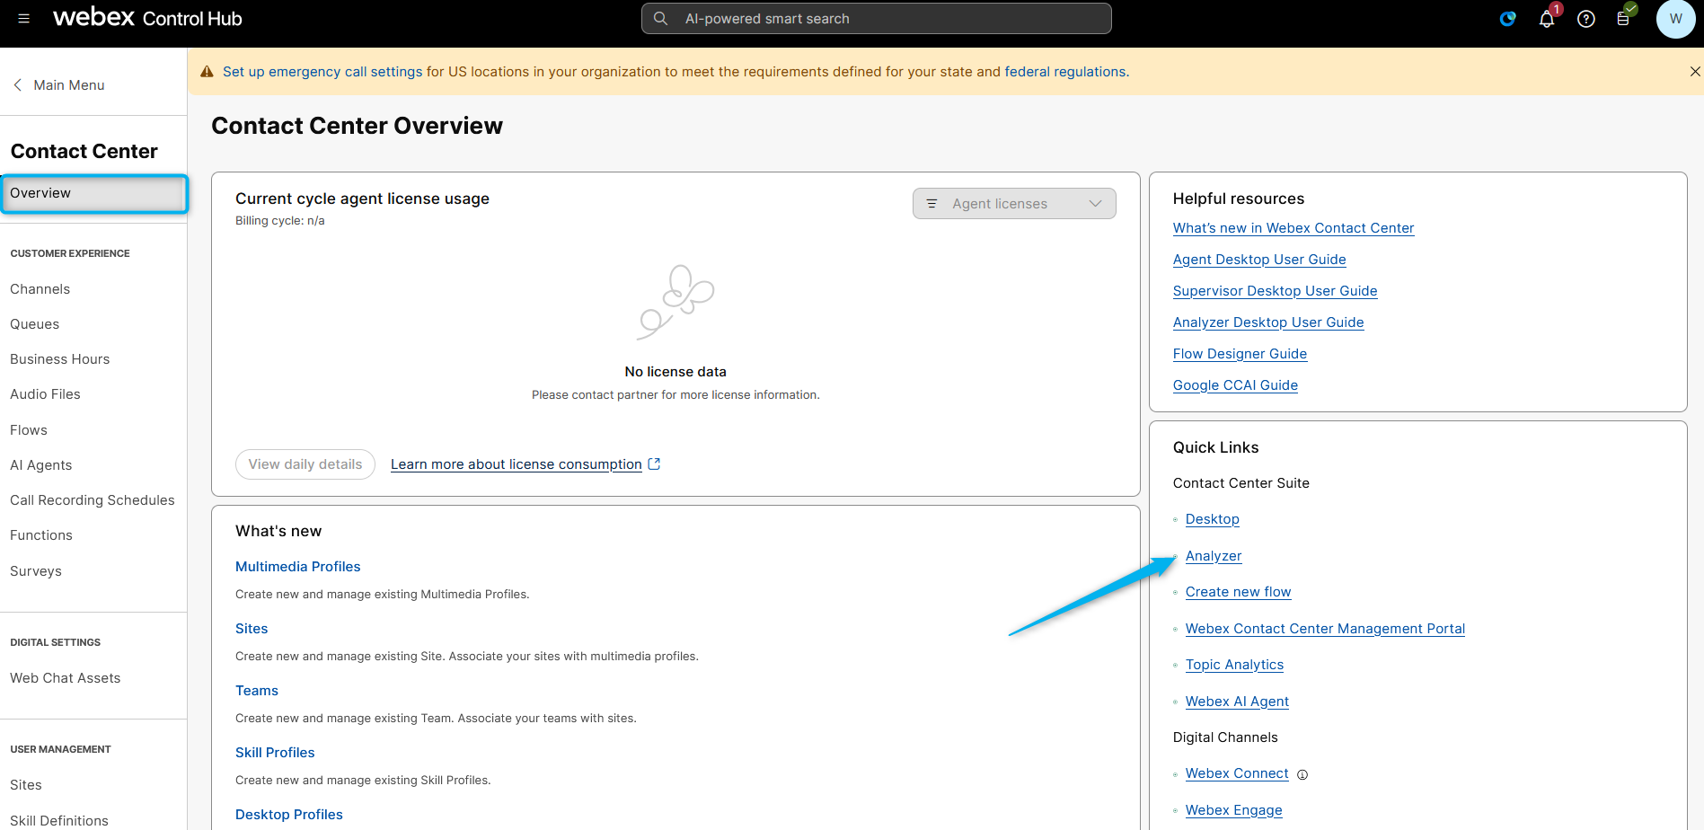Open the user profile avatar W
The height and width of the screenshot is (830, 1704).
click(x=1674, y=19)
